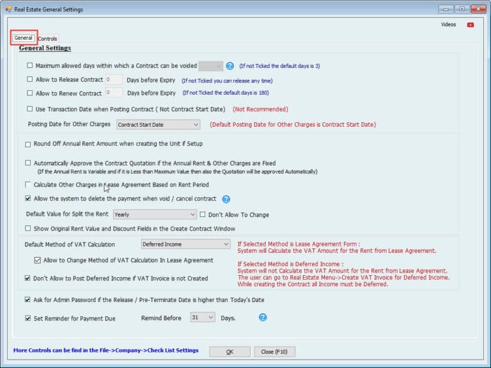Image resolution: width=491 pixels, height=368 pixels.
Task: Click the Renew Contract days input field
Action: (x=114, y=93)
